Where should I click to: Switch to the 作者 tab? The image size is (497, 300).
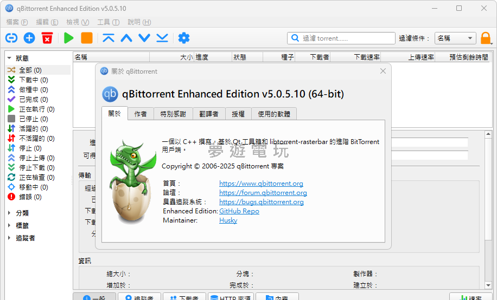click(x=141, y=114)
